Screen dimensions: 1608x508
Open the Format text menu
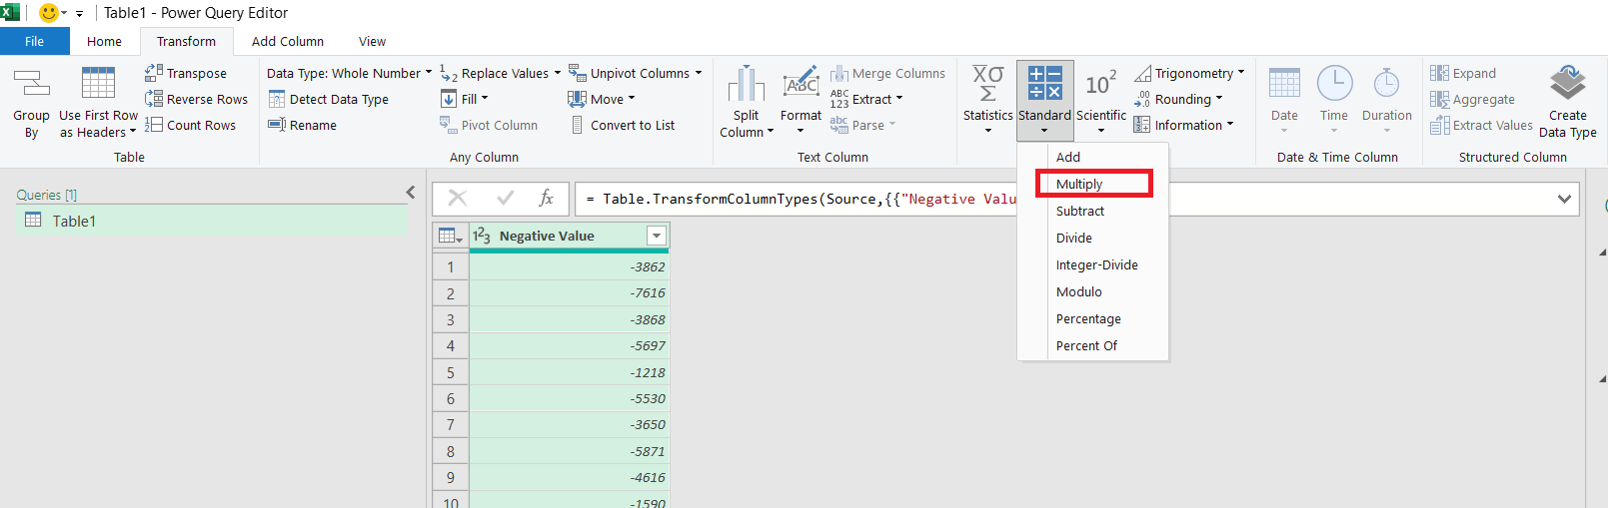point(801,102)
